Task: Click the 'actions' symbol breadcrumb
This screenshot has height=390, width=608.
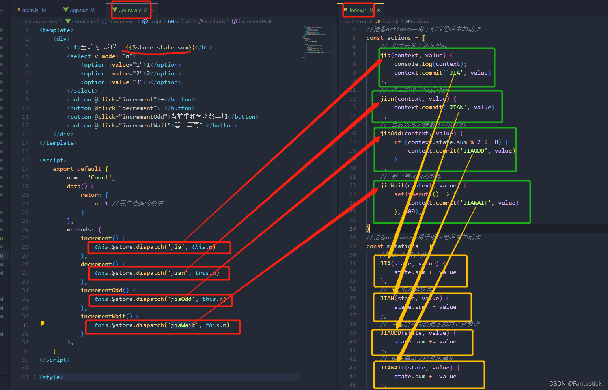Action: click(x=418, y=22)
